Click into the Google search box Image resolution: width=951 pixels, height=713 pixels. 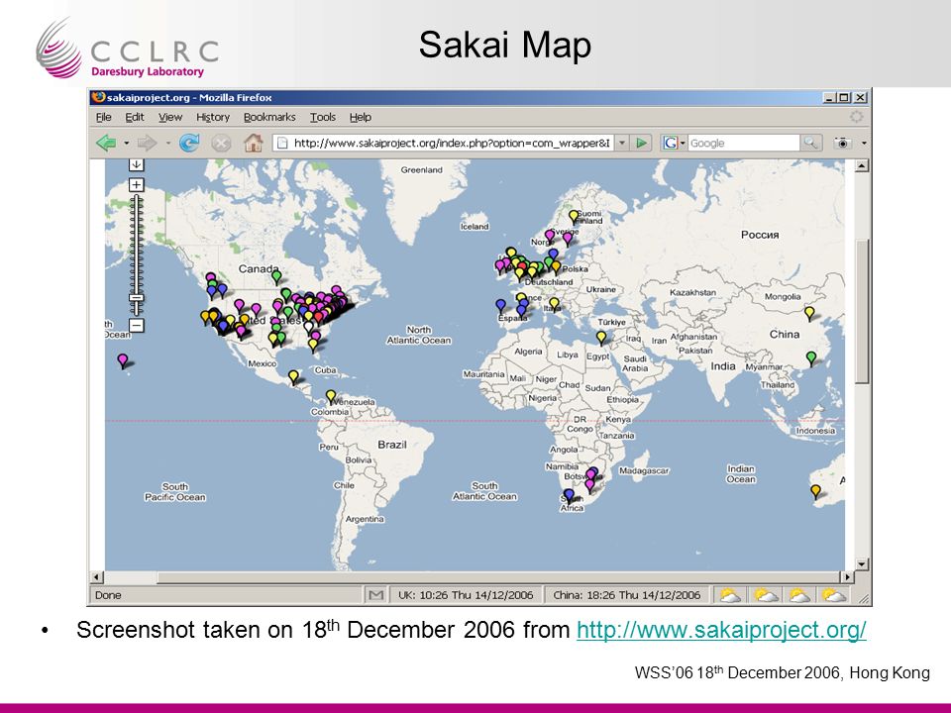tap(744, 143)
